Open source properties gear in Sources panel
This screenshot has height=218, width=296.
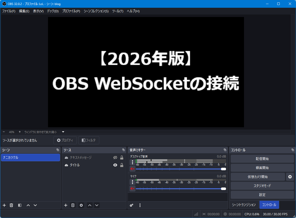81,205
